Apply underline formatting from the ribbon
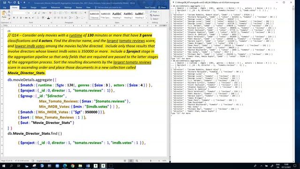Viewport: 300px width, 169px height. [x=21, y=18]
